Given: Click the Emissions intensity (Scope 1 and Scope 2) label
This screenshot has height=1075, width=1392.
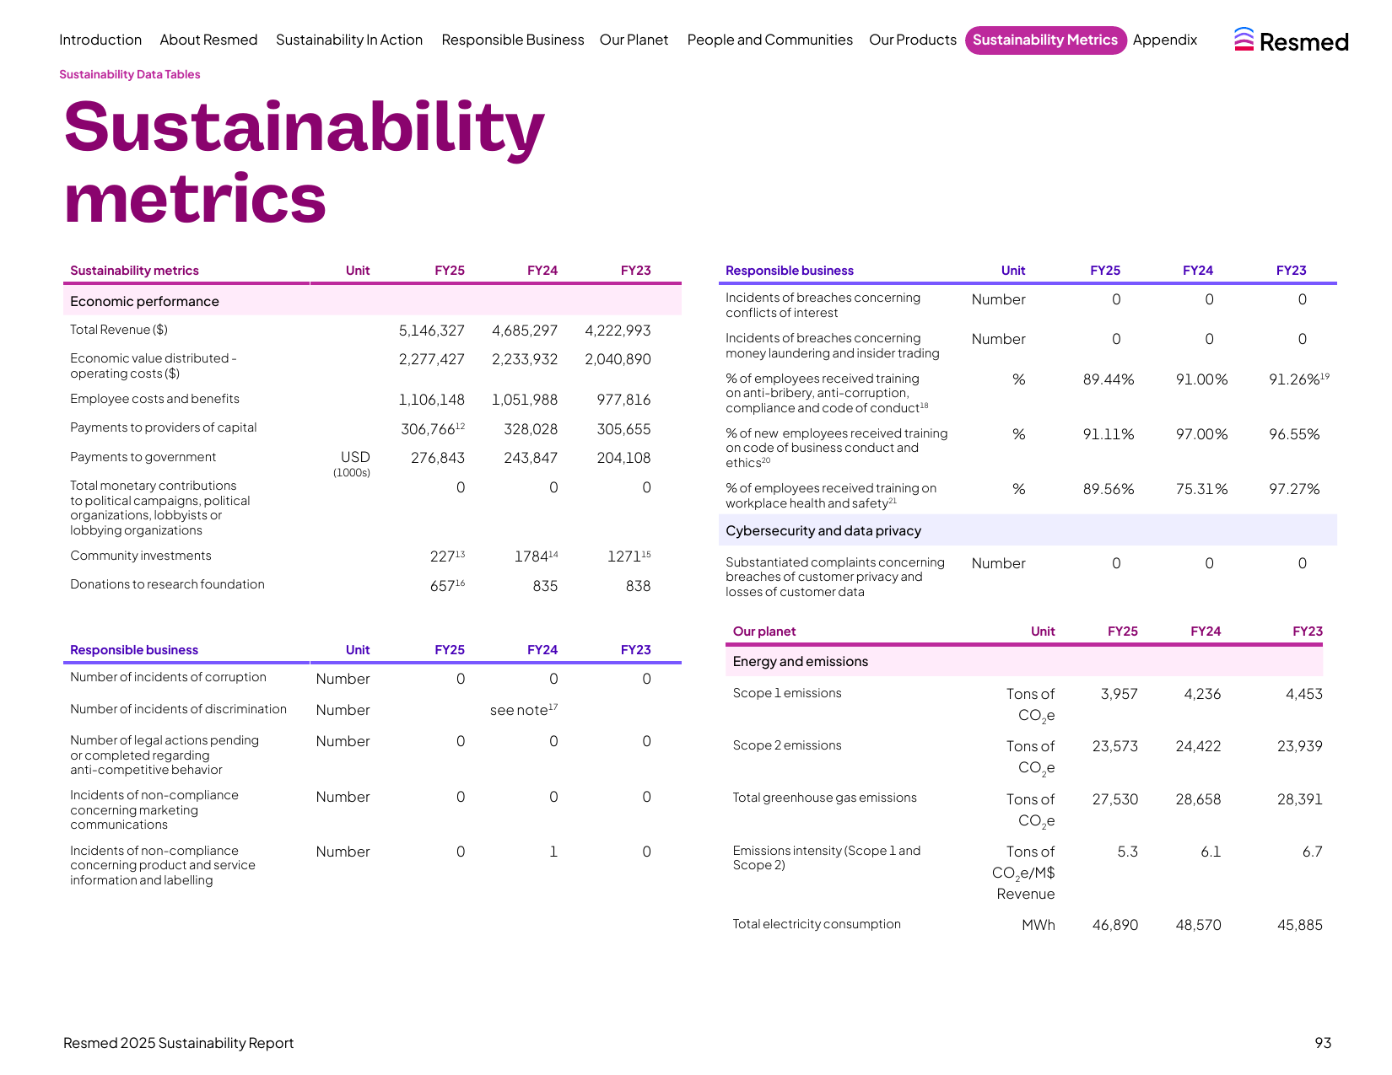Looking at the screenshot, I should click(826, 857).
